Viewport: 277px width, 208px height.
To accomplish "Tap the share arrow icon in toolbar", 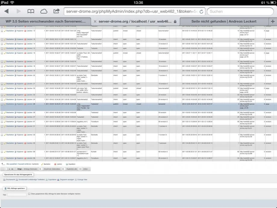I will tap(56, 11).
